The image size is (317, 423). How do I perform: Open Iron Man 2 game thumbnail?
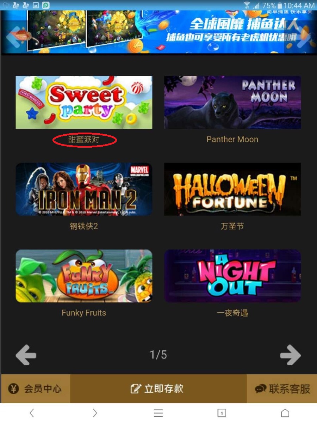click(x=84, y=189)
